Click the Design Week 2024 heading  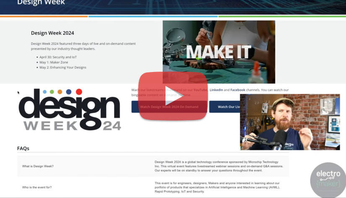tap(52, 33)
